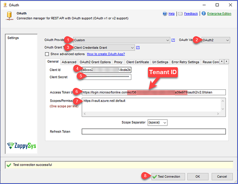
Task: Click into the Client Id field
Action: pos(106,70)
